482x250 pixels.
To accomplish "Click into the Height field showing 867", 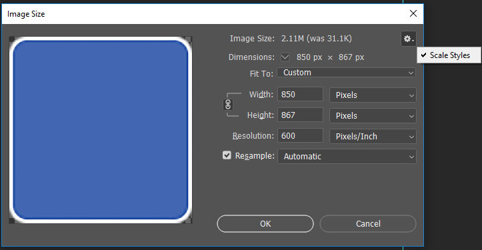I will [x=300, y=115].
